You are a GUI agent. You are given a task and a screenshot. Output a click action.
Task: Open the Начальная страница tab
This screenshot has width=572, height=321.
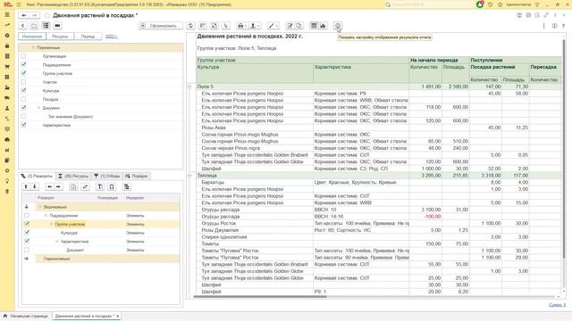click(26, 316)
